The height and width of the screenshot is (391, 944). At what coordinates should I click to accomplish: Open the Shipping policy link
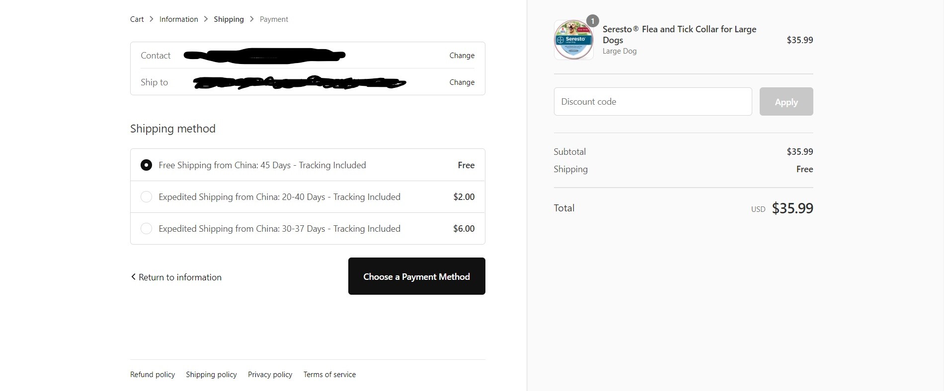click(211, 375)
